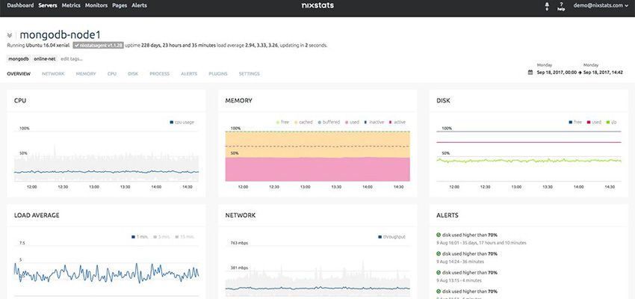Toggle used series in MEMORY legend

[x=352, y=122]
